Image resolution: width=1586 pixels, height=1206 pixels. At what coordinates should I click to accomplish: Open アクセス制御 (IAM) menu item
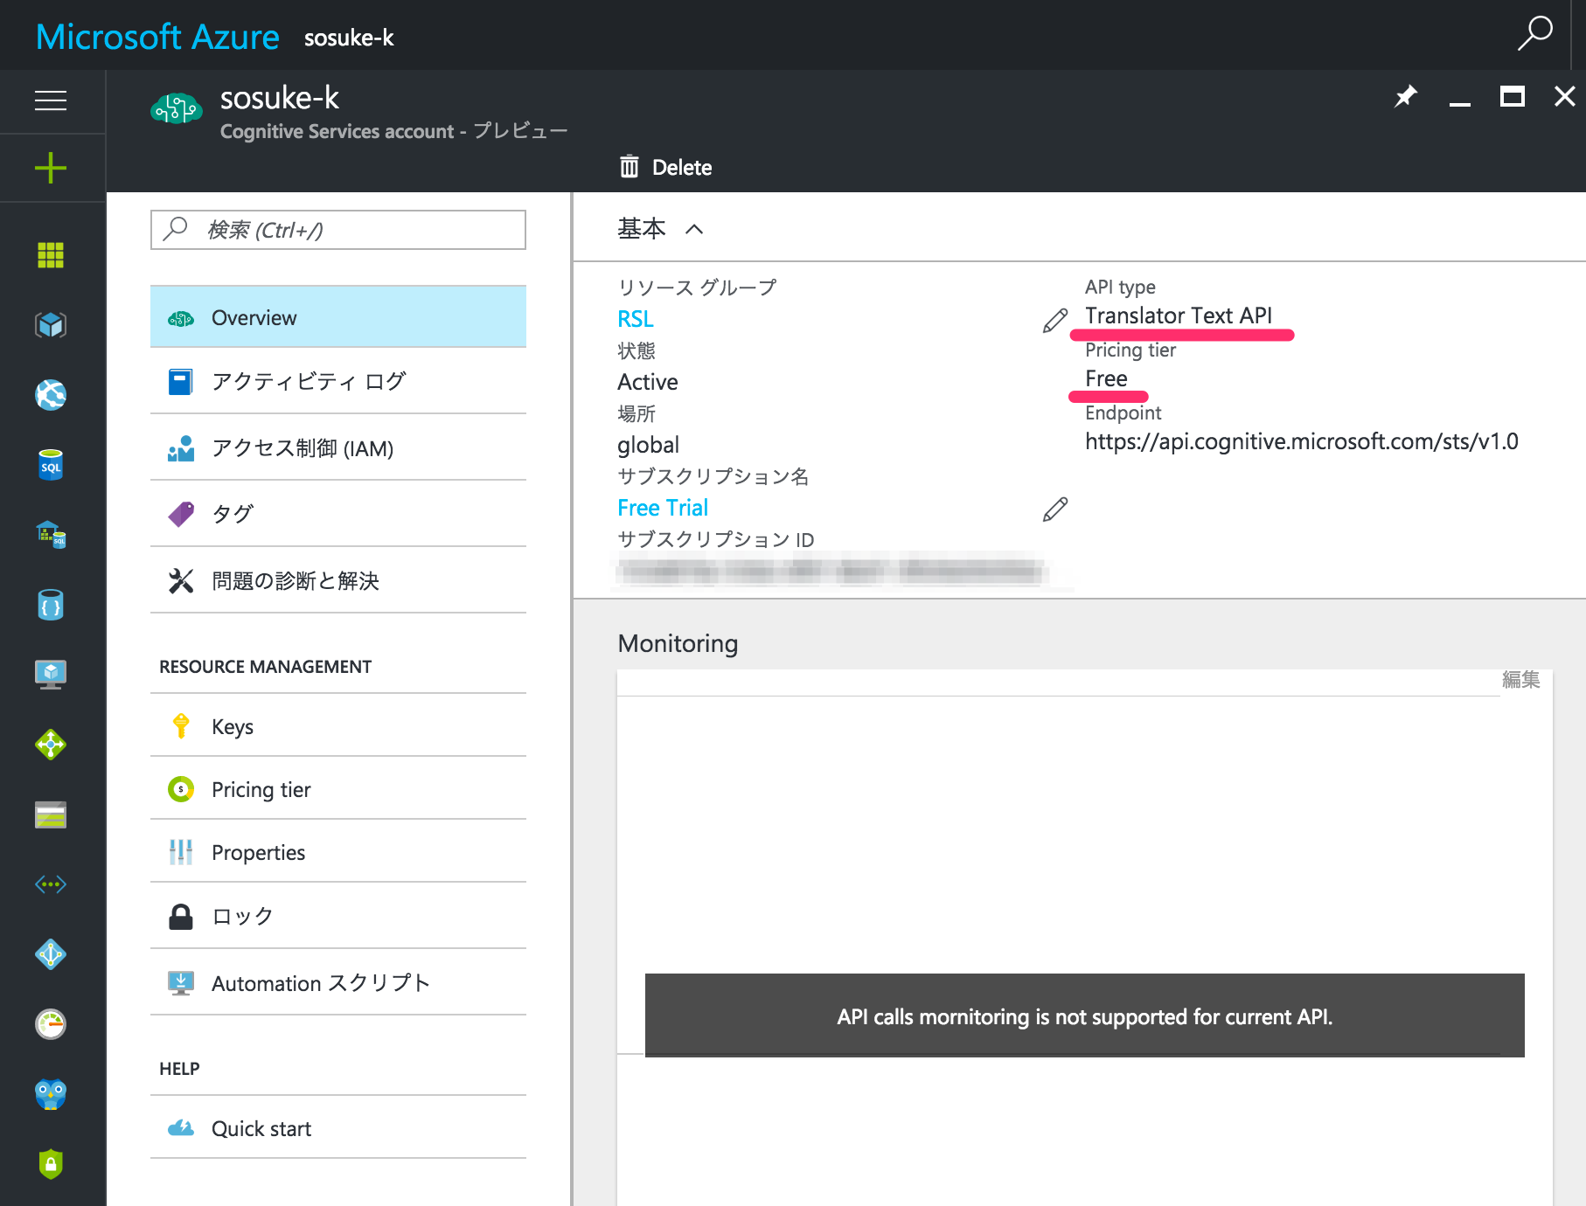(338, 448)
